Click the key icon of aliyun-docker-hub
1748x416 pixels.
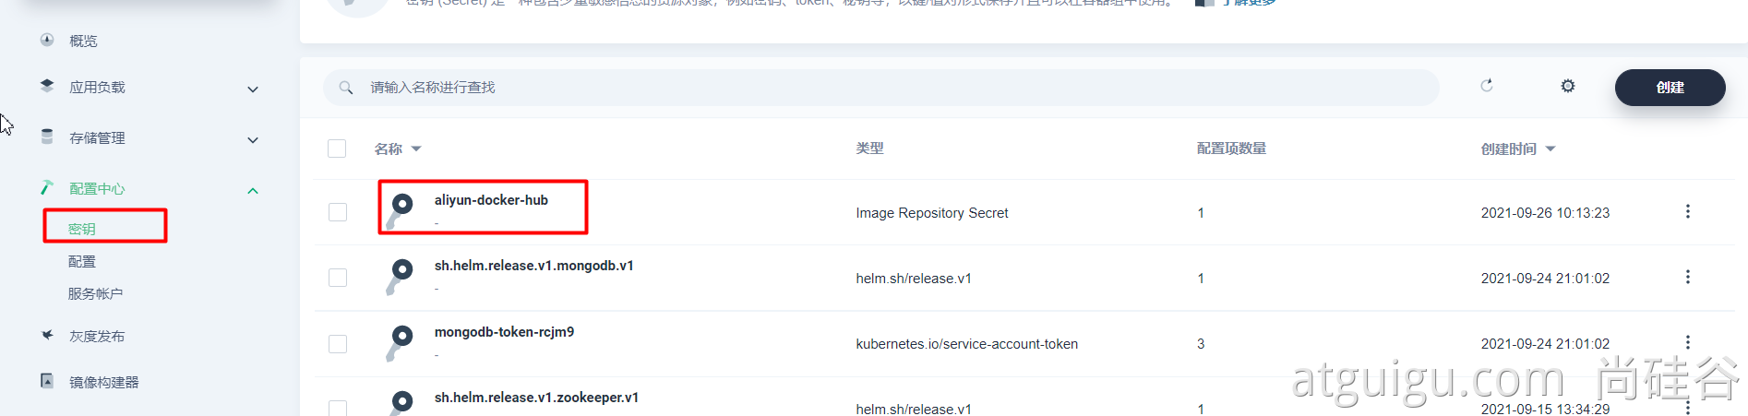[401, 209]
